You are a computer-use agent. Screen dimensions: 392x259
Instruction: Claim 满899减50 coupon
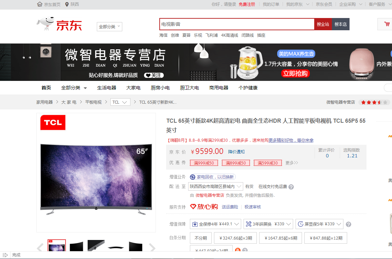pyautogui.click(x=236, y=163)
